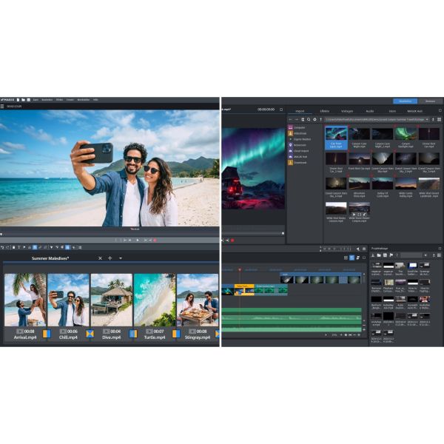Select the highlighted aurora car clip thumbnail
This screenshot has width=444, height=444.
(x=336, y=138)
